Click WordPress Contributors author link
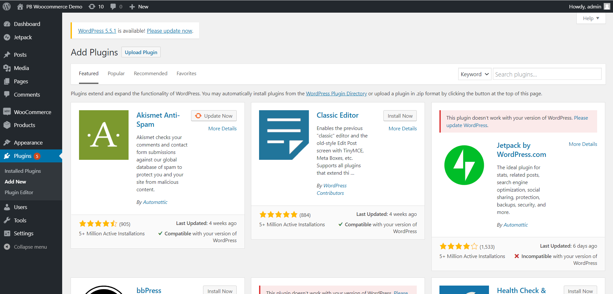 [x=332, y=189]
